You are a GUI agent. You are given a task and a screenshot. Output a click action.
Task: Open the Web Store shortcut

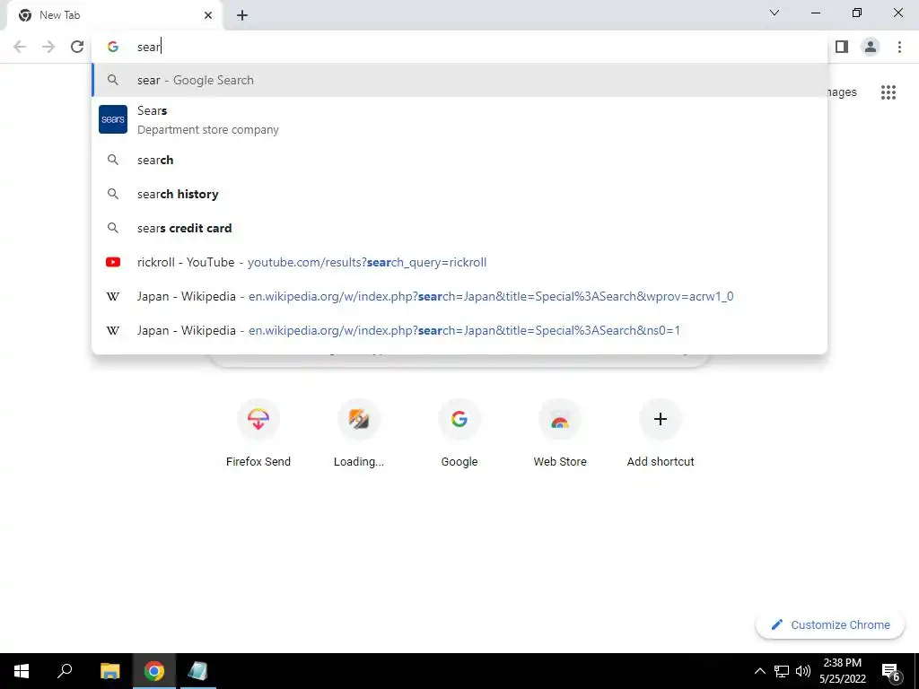pyautogui.click(x=560, y=433)
